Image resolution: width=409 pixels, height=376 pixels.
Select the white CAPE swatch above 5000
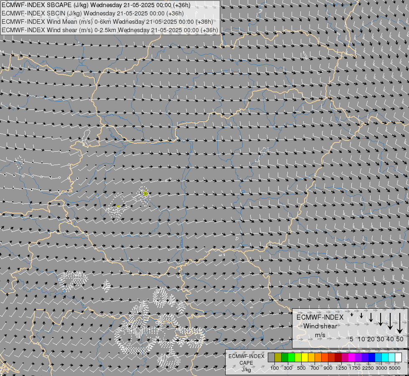399,357
